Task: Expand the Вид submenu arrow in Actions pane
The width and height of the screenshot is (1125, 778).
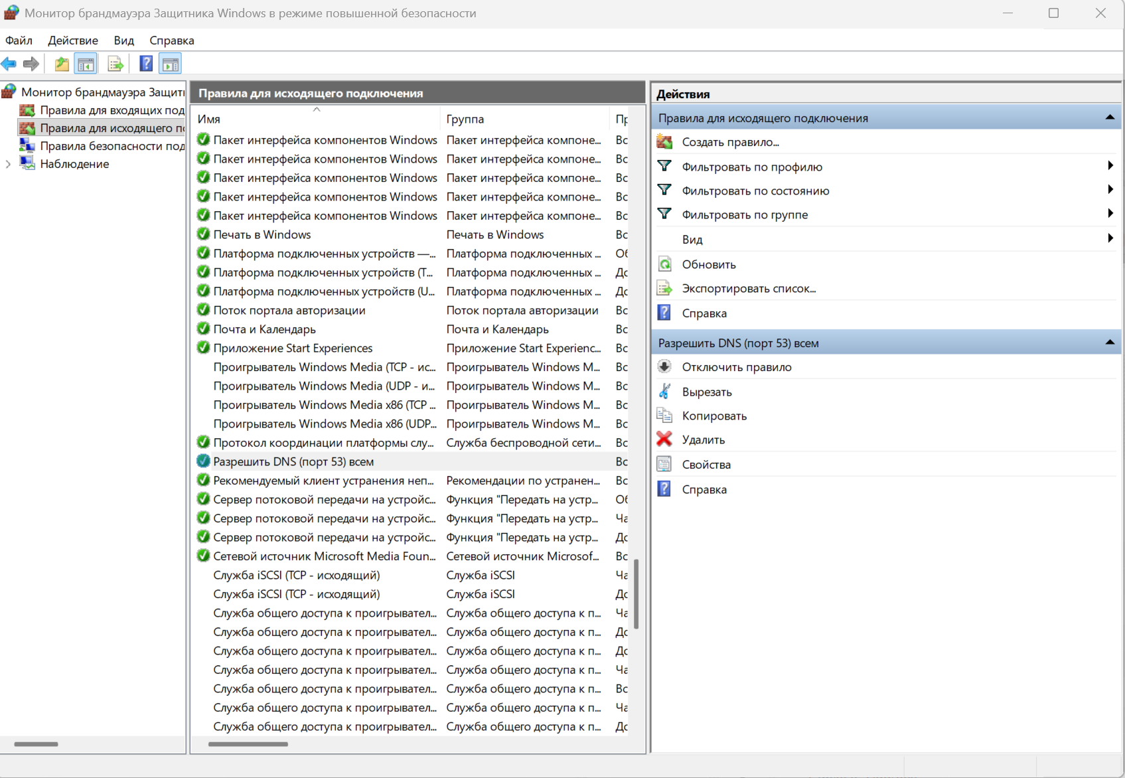Action: click(x=1110, y=238)
